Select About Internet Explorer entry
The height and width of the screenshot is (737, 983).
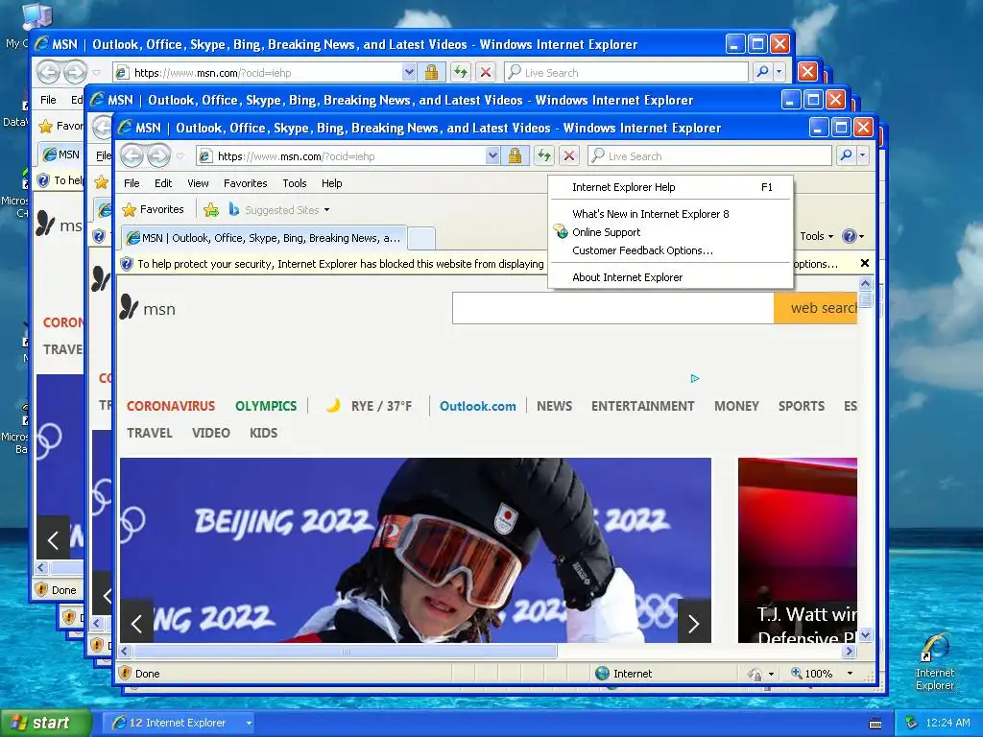coord(671,277)
